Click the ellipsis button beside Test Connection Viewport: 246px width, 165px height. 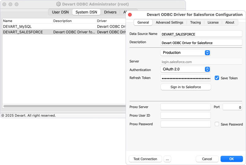tap(167, 159)
